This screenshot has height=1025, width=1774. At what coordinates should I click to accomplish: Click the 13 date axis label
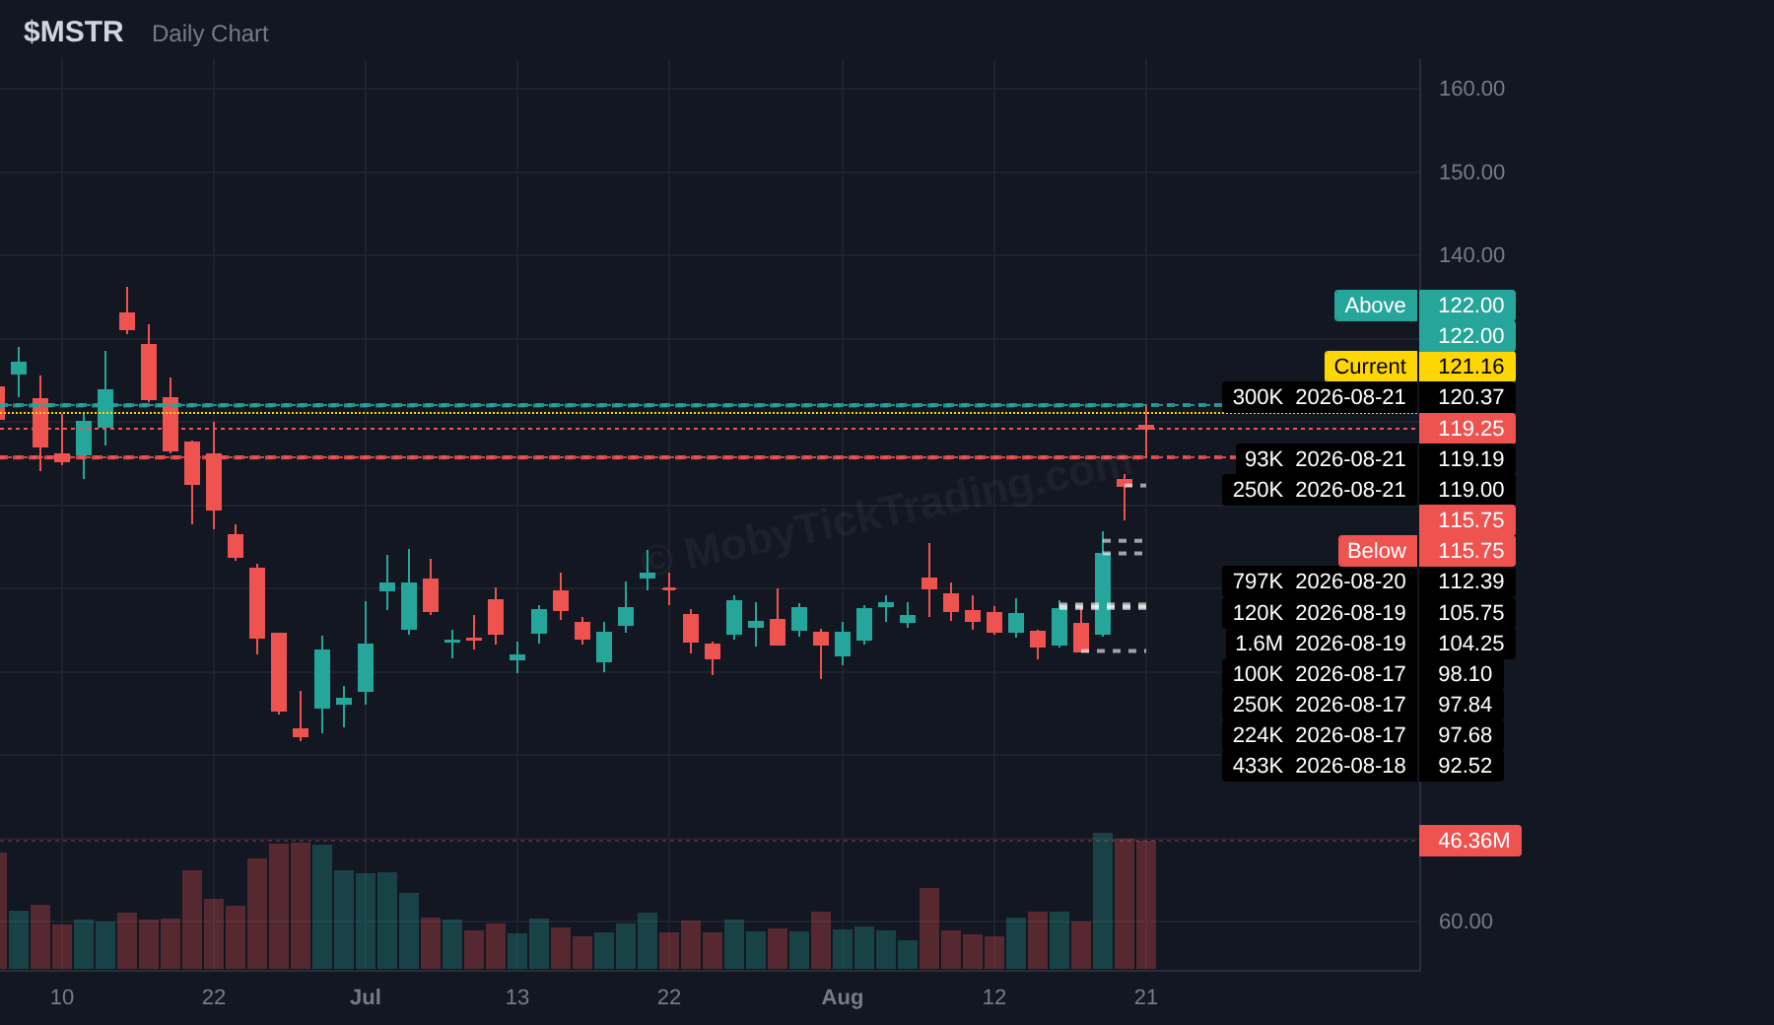517,997
